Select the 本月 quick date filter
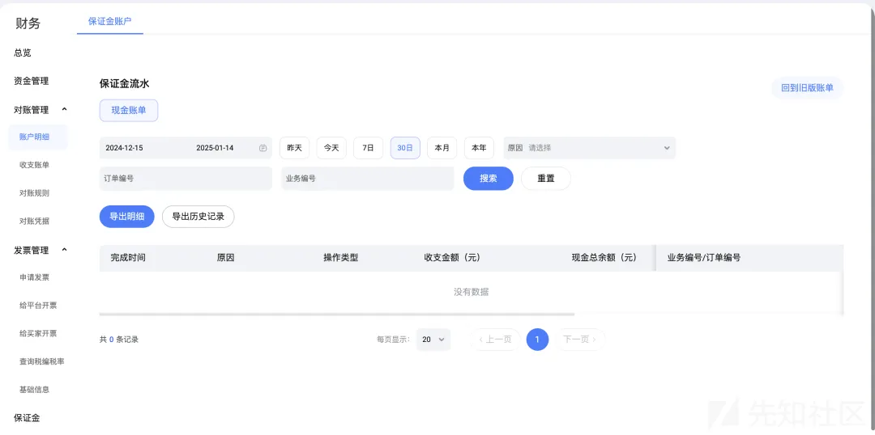 (442, 148)
